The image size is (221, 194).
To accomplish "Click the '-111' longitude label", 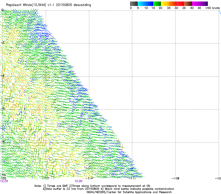I will point(132,178).
